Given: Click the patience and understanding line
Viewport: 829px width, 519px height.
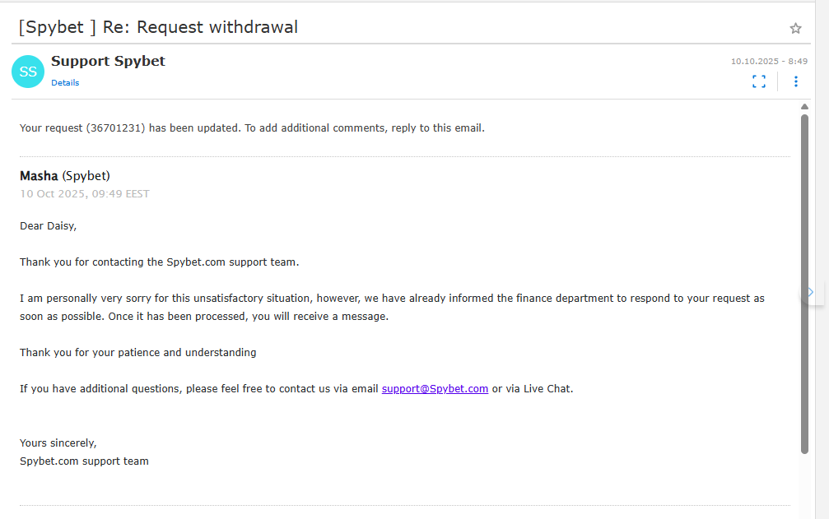Looking at the screenshot, I should (137, 352).
